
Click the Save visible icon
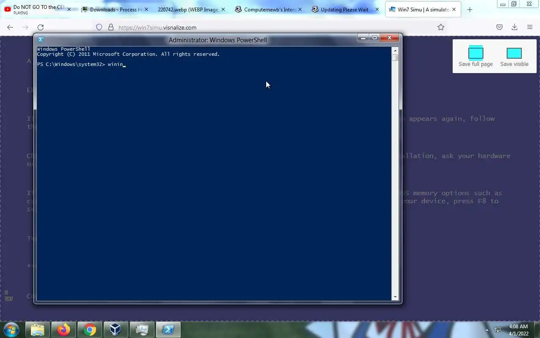click(514, 53)
